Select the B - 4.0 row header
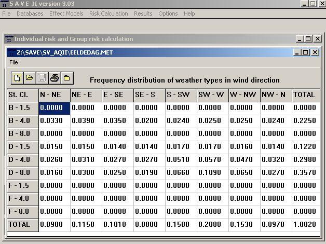 [23, 121]
